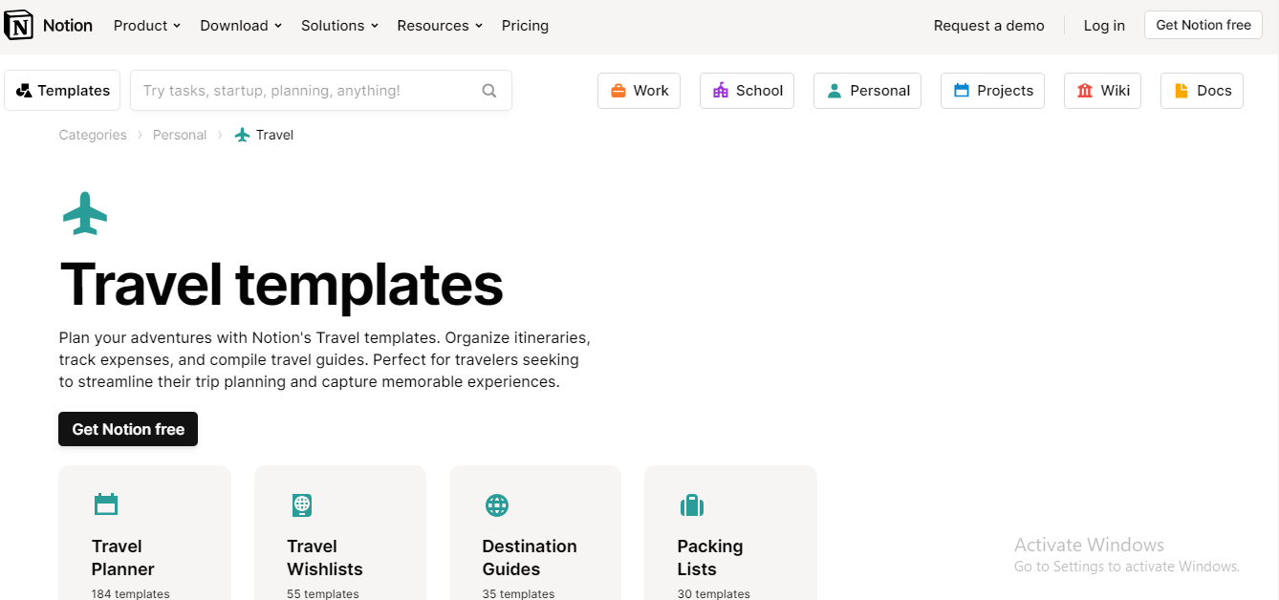
Task: Click the blue Projects calendar icon
Action: coord(962,91)
